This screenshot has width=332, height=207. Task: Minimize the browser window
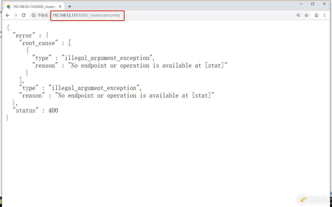301,4
